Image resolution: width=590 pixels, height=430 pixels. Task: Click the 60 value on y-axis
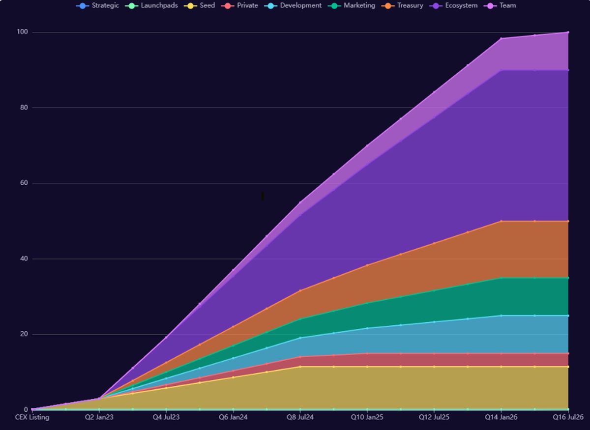(x=24, y=183)
